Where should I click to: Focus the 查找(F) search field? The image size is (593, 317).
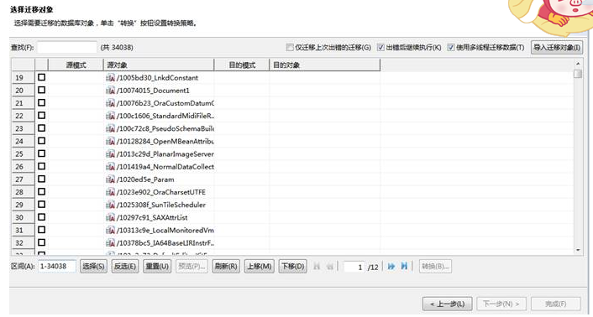click(x=67, y=47)
